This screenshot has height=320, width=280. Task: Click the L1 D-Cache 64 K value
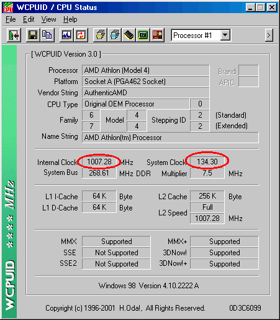(x=99, y=207)
